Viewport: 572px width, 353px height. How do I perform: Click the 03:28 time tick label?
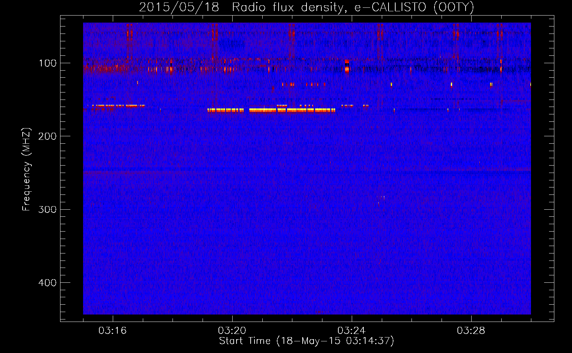(x=471, y=331)
